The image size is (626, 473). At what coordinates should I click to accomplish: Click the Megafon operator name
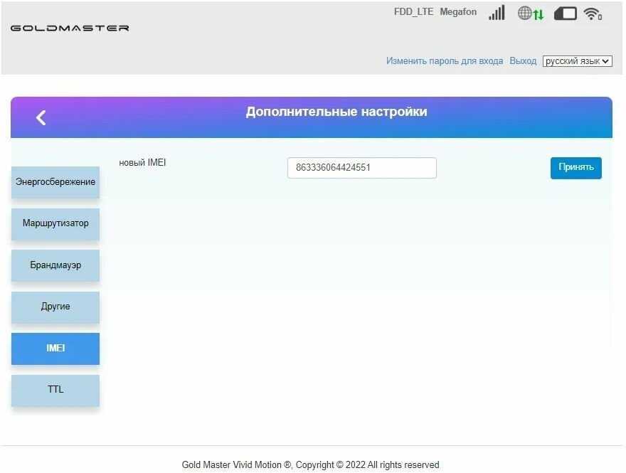[458, 12]
